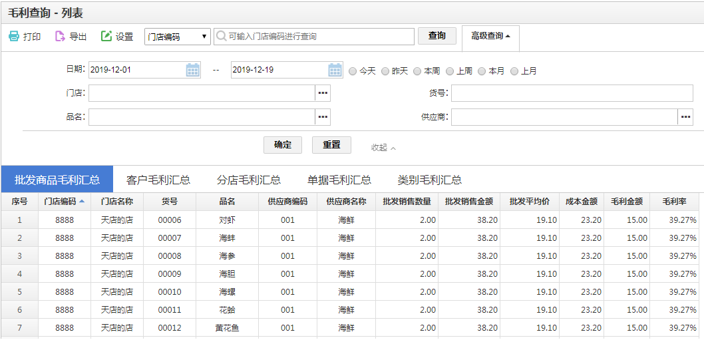The image size is (704, 342).
Task: Select the 昨天 radio button
Action: (385, 71)
